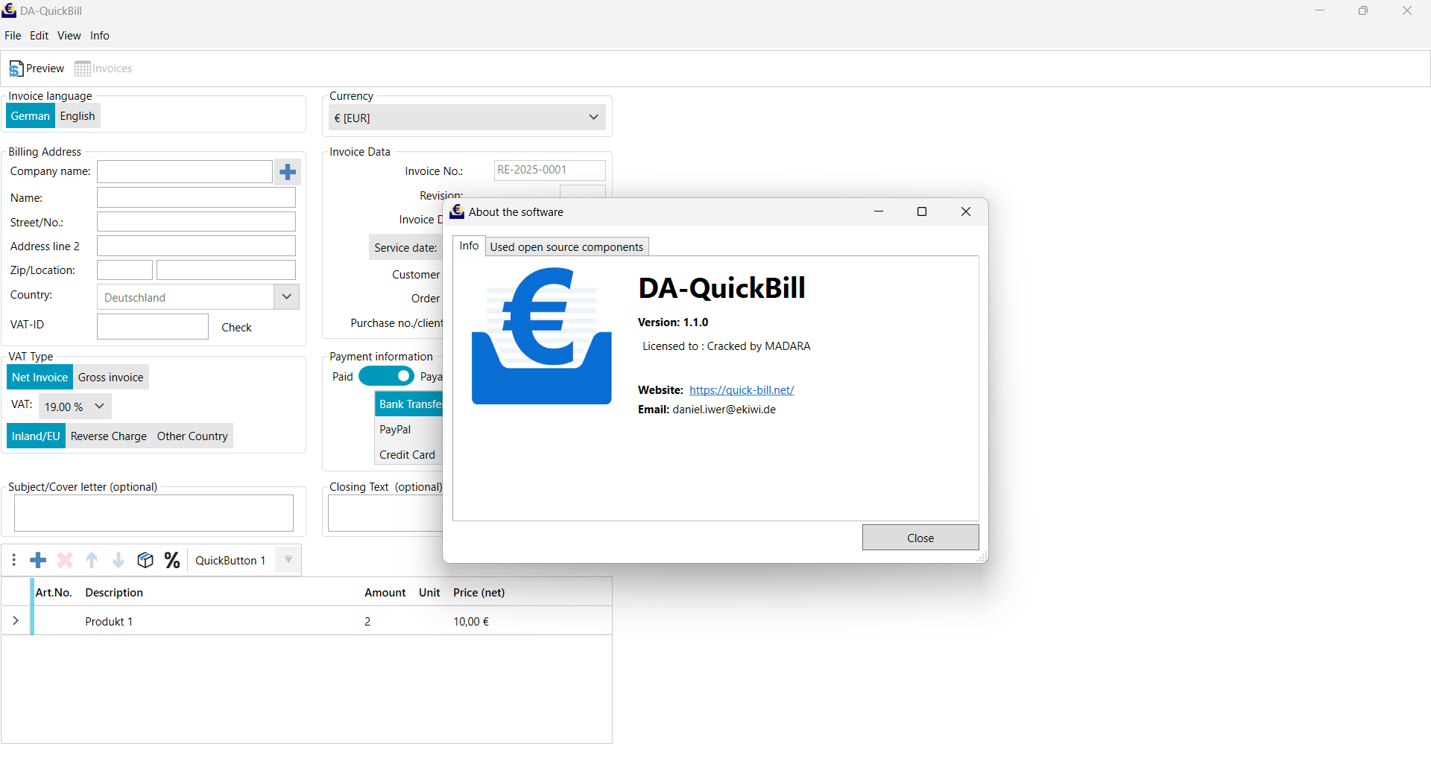Click the About dialog title bar icon
1431x767 pixels.
click(457, 211)
